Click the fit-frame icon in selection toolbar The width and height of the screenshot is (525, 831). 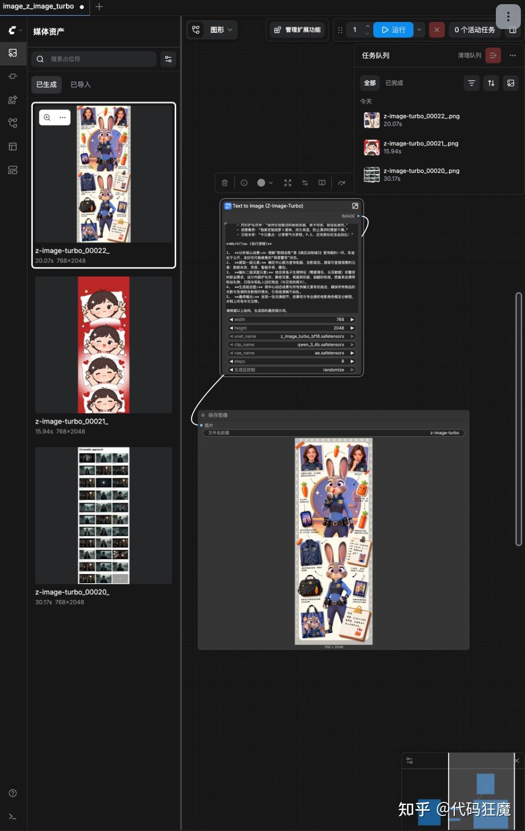pos(287,183)
